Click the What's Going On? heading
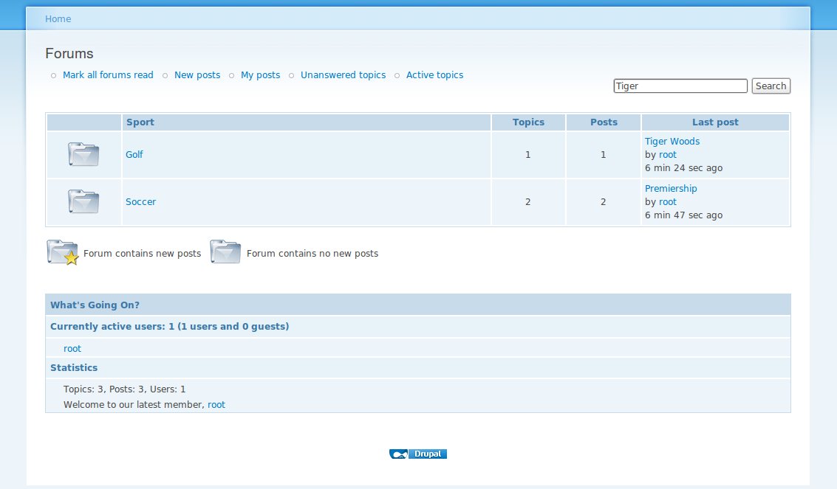 point(95,305)
